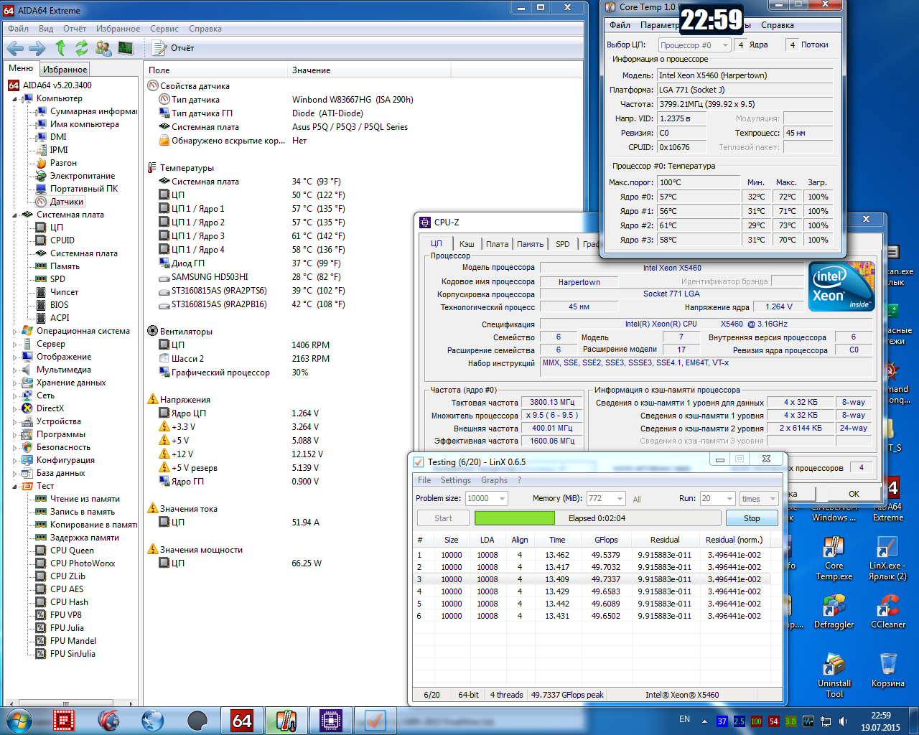Image resolution: width=919 pixels, height=735 pixels.
Task: Open the Корзина recycle bin
Action: point(888,670)
